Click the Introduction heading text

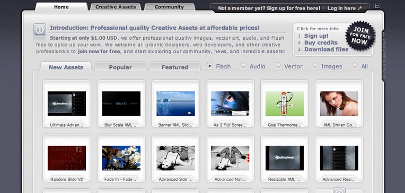point(155,28)
